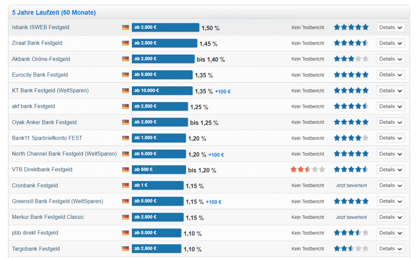Click the ab 500 € bar for VTB Direktbank
Viewport: 416px width, 258px height.
pos(158,170)
